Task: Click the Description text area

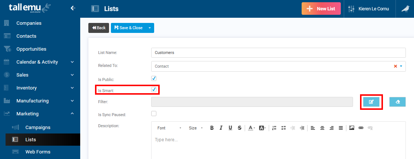Action: coord(278,146)
